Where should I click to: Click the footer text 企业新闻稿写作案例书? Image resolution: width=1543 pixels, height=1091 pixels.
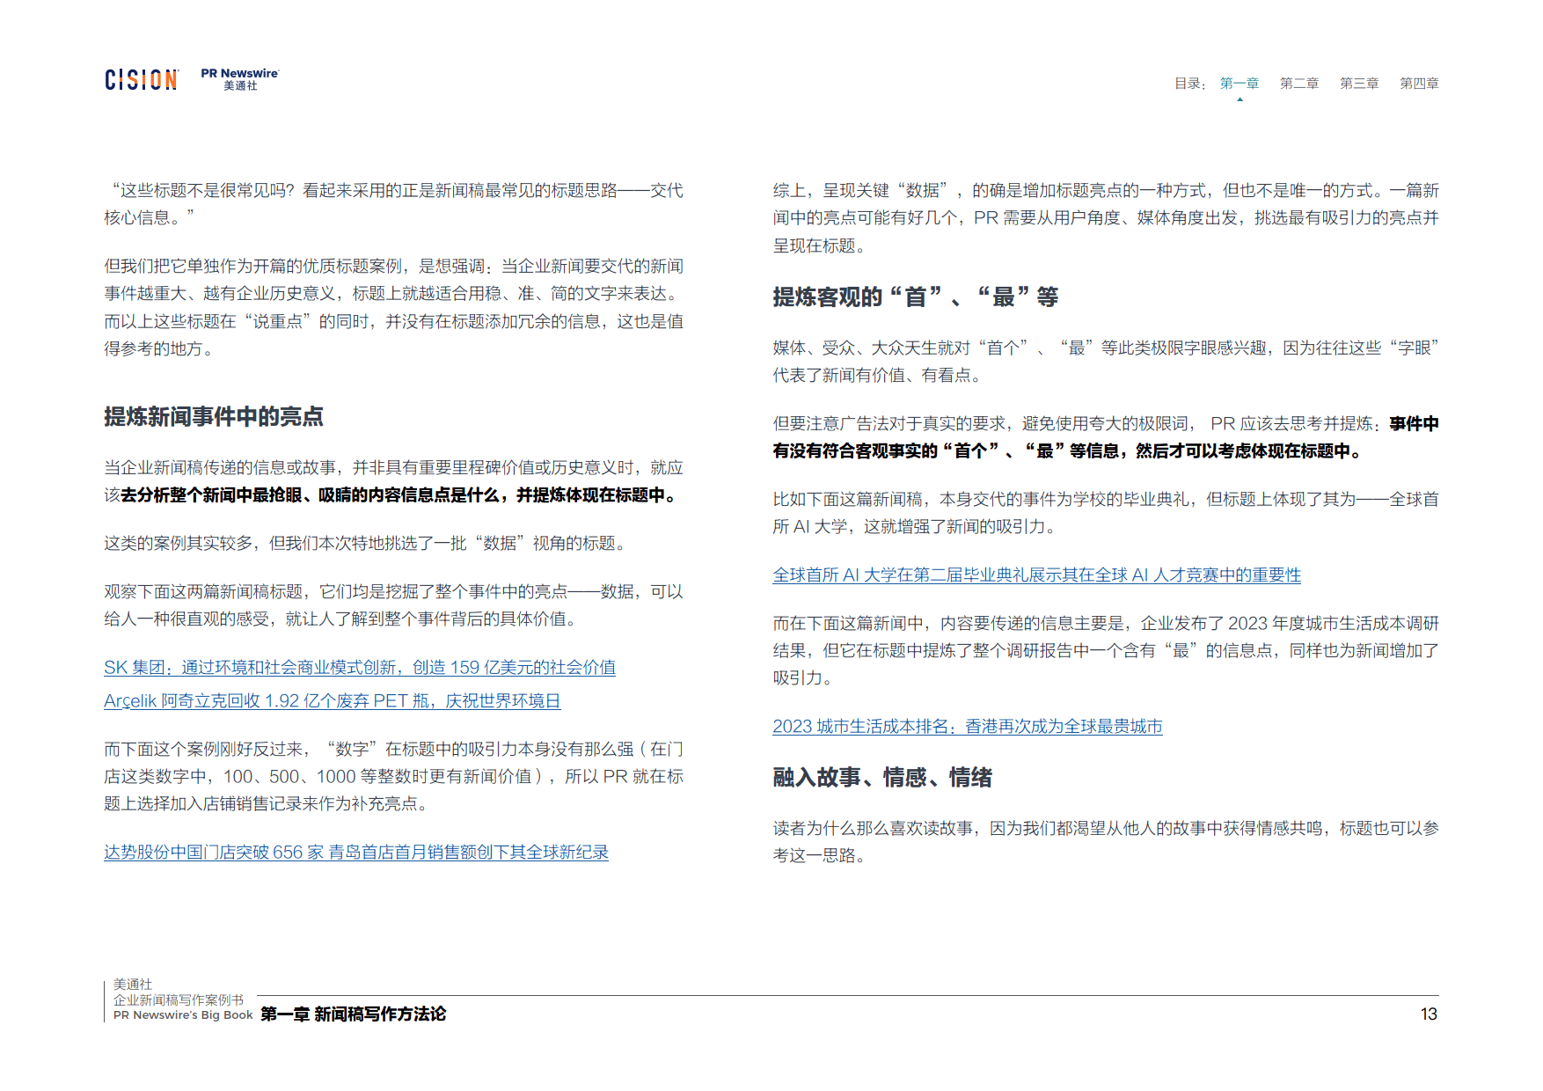pyautogui.click(x=179, y=1000)
